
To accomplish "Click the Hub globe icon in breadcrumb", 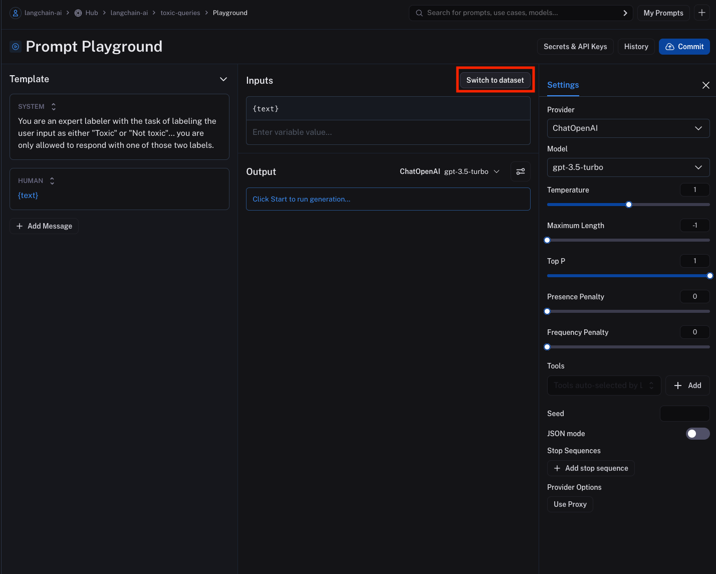I will pyautogui.click(x=78, y=13).
